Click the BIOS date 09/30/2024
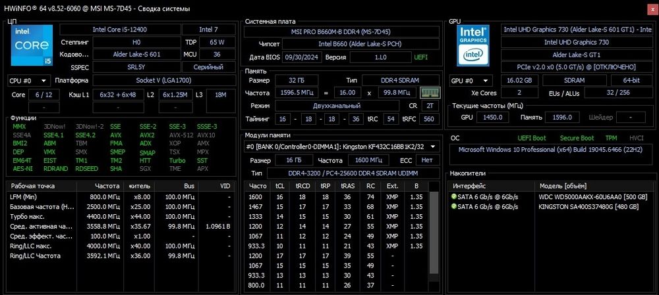 coord(302,57)
